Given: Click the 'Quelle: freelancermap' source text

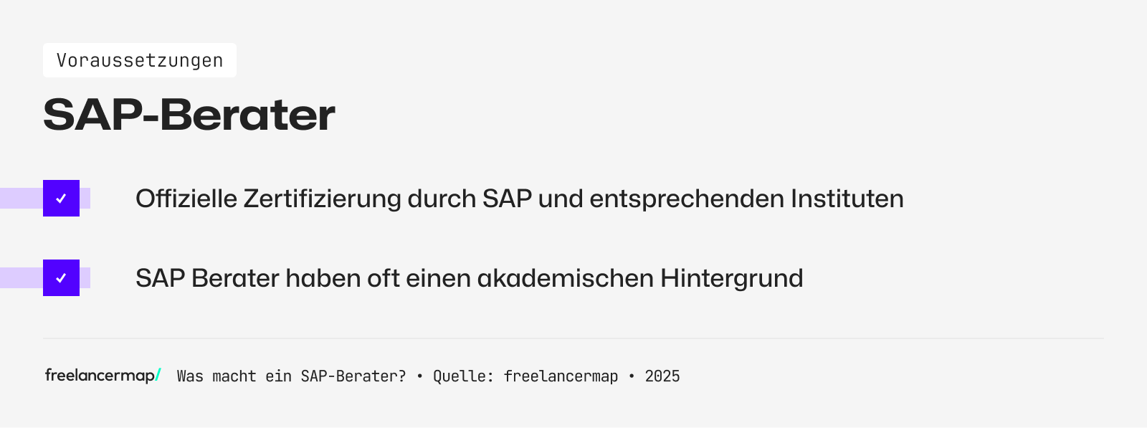Looking at the screenshot, I should tap(525, 376).
